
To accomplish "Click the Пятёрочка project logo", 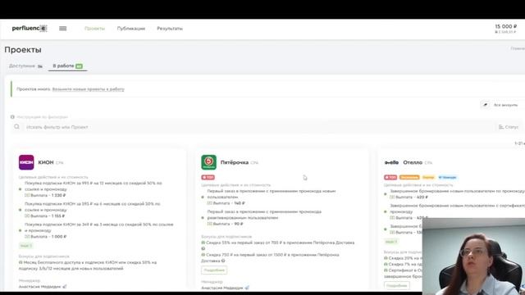I will point(208,162).
